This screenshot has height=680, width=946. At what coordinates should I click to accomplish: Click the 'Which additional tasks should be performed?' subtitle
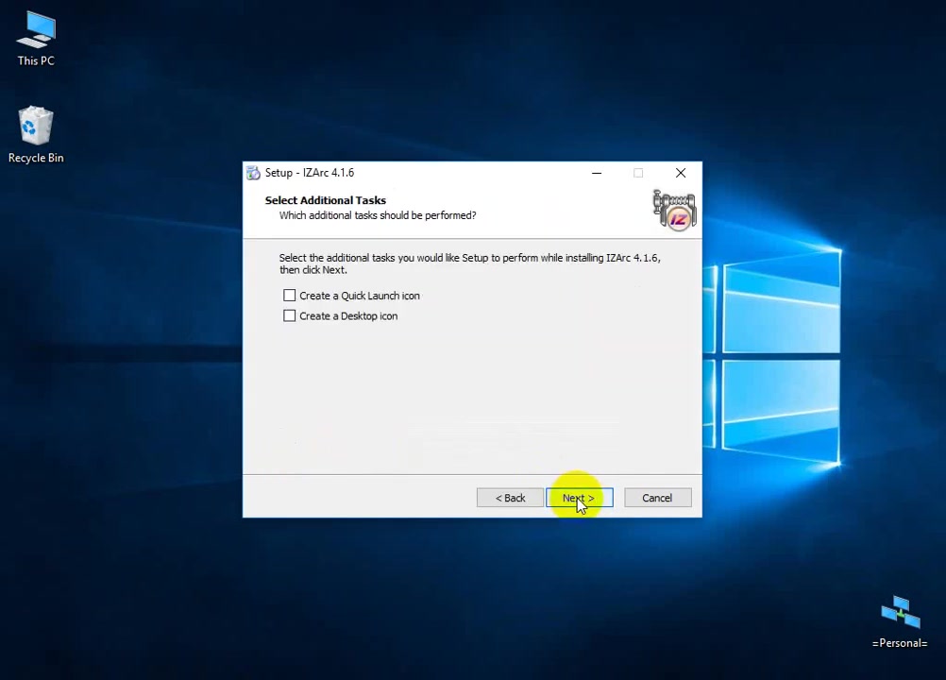pyautogui.click(x=378, y=215)
